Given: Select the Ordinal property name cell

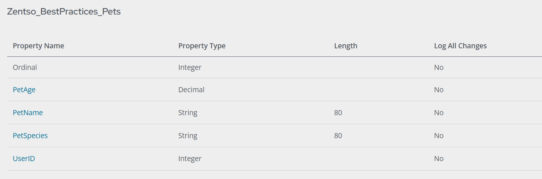Looking at the screenshot, I should [x=25, y=68].
